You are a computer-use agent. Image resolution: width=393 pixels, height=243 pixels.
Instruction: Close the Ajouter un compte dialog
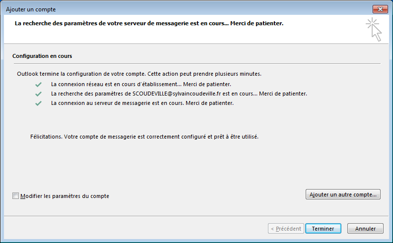pyautogui.click(x=380, y=9)
